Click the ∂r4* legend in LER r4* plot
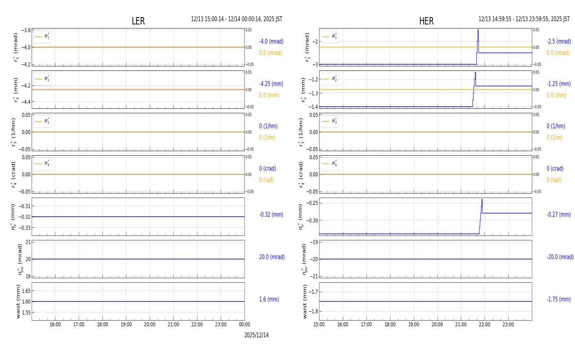575x352 pixels. [x=42, y=164]
